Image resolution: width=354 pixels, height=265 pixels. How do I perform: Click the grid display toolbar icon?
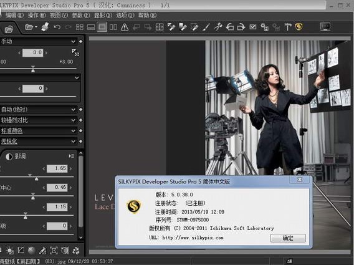pos(160,27)
